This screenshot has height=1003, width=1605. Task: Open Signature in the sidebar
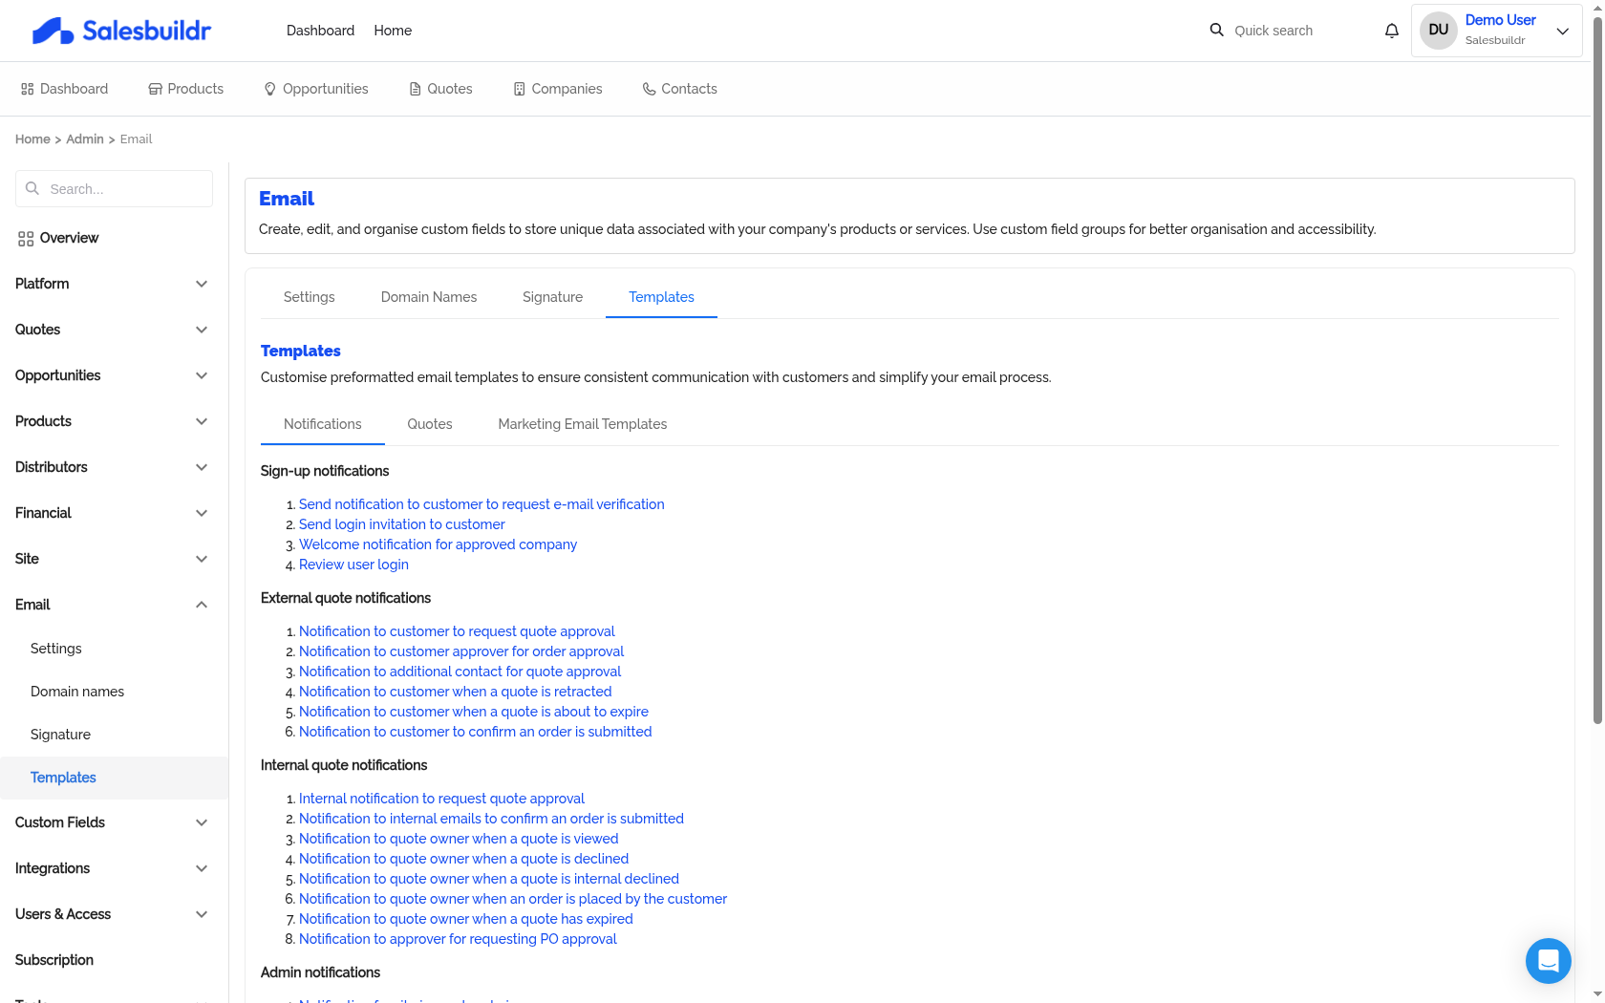click(60, 735)
